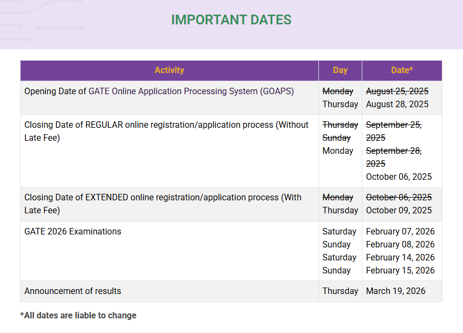The width and height of the screenshot is (463, 333).
Task: Click the Announcement of results row label
Action: [73, 291]
